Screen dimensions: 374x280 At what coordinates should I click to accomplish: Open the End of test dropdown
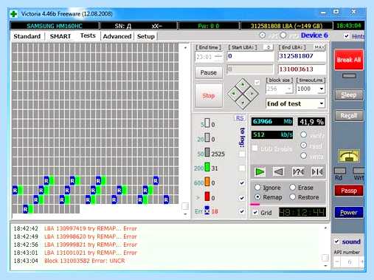click(322, 103)
